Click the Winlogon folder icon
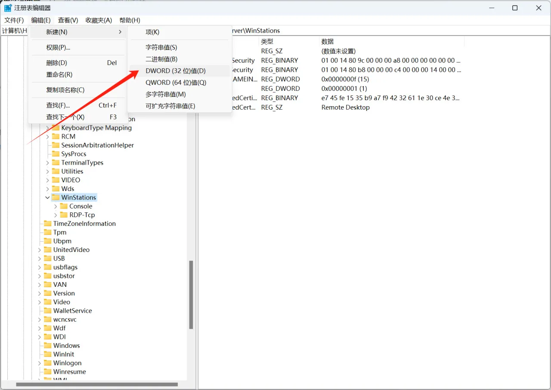The height and width of the screenshot is (390, 551). click(x=47, y=363)
